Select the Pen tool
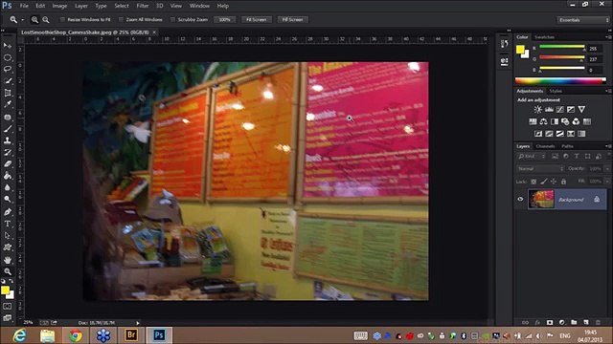This screenshot has width=613, height=344. tap(8, 212)
